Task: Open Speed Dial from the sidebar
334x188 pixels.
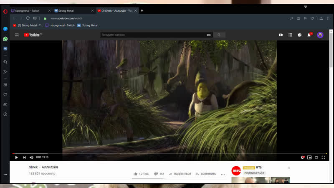Action: click(x=5, y=85)
